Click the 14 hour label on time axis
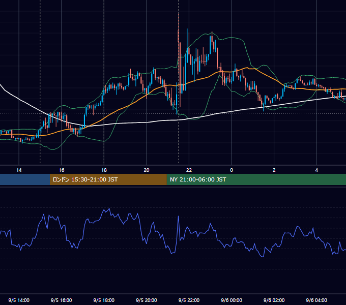Image resolution: width=346 pixels, height=305 pixels. tap(19, 170)
